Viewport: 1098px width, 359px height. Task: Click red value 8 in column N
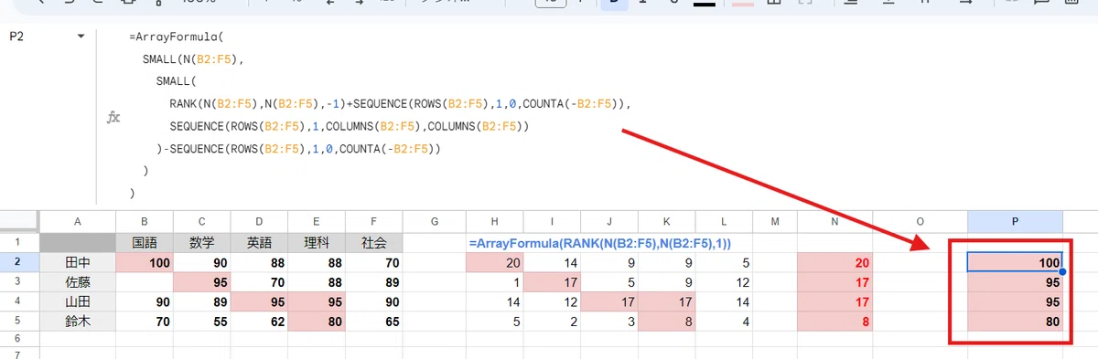pyautogui.click(x=834, y=321)
